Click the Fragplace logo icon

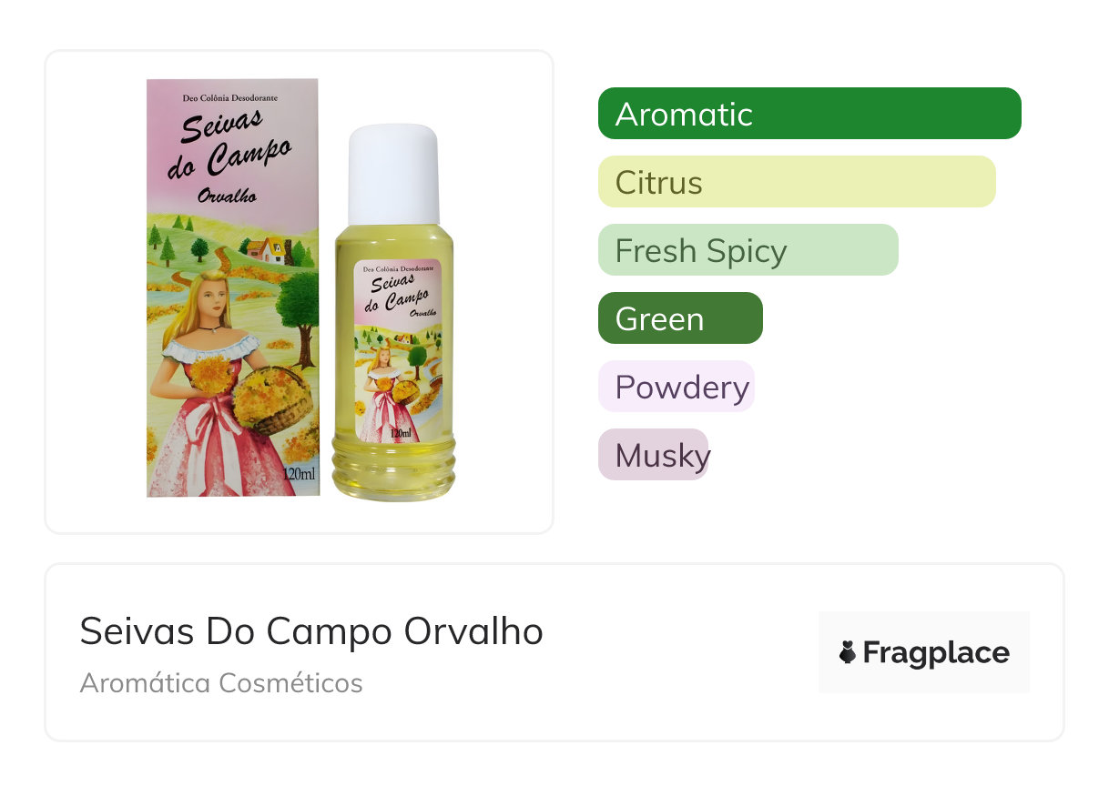coord(848,652)
